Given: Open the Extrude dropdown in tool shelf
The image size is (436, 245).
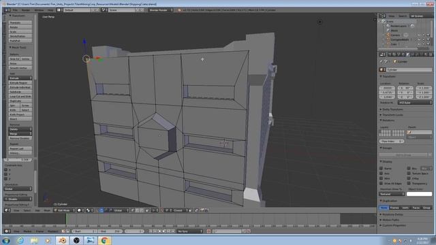Looking at the screenshot, I should 20,78.
